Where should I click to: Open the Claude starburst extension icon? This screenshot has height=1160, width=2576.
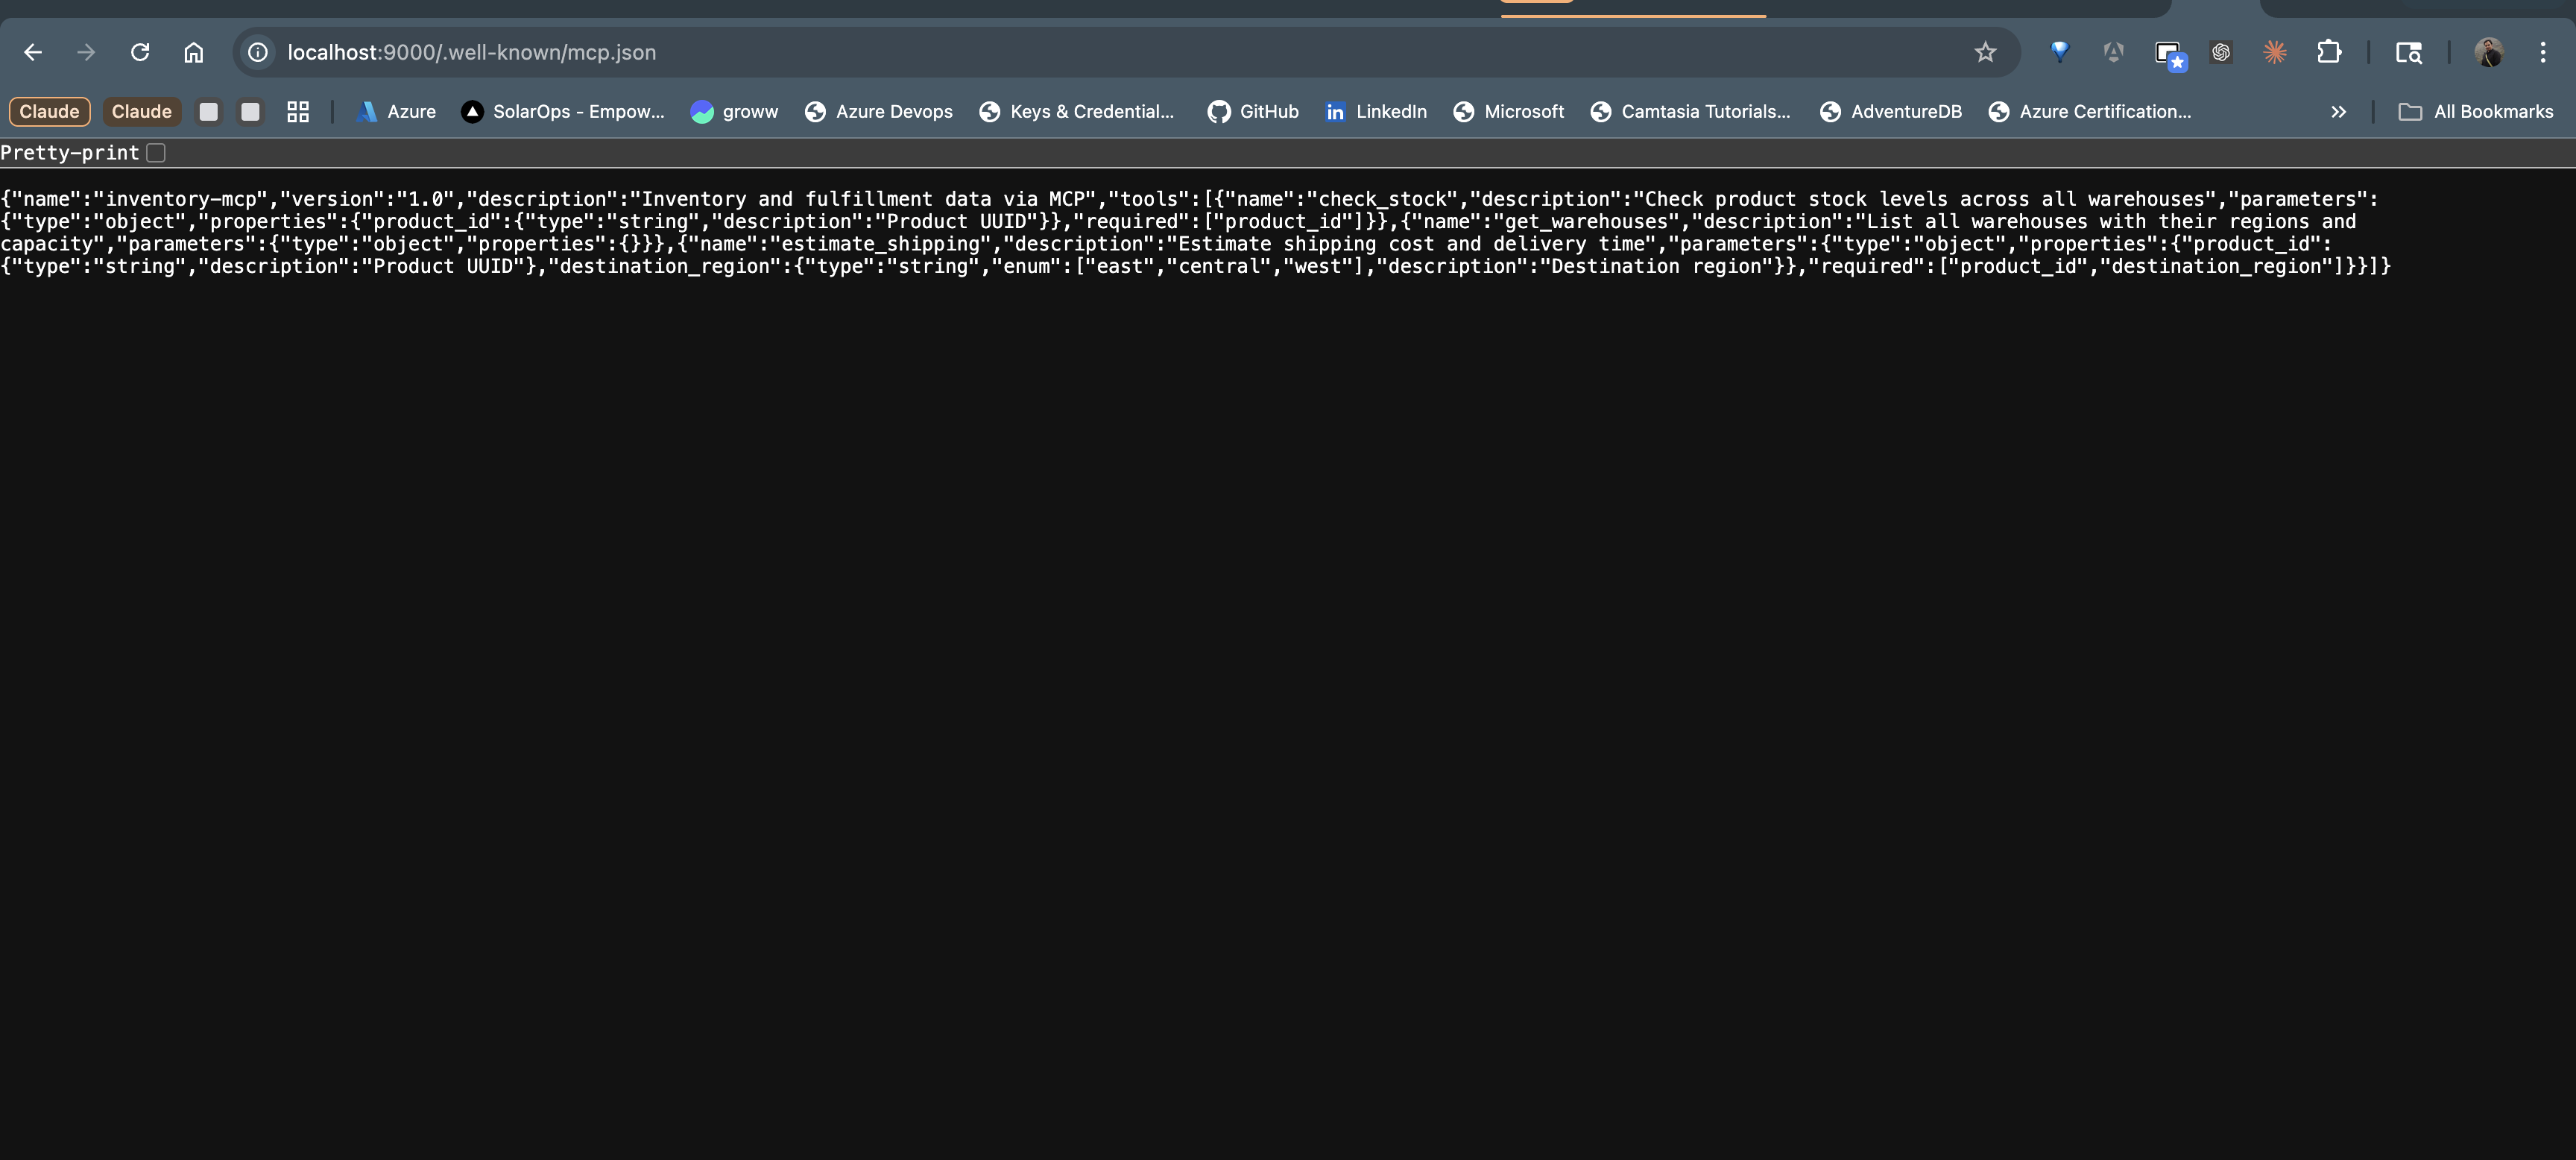(x=2275, y=51)
